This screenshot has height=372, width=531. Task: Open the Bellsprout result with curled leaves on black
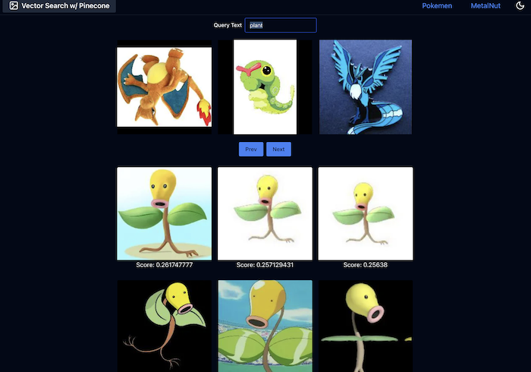[x=165, y=326]
